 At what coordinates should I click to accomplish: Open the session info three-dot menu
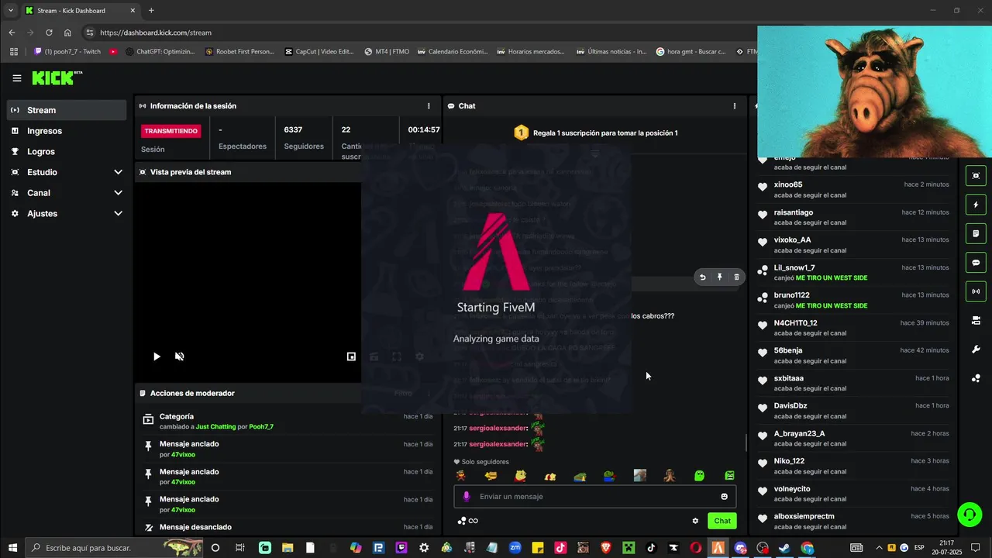tap(429, 106)
